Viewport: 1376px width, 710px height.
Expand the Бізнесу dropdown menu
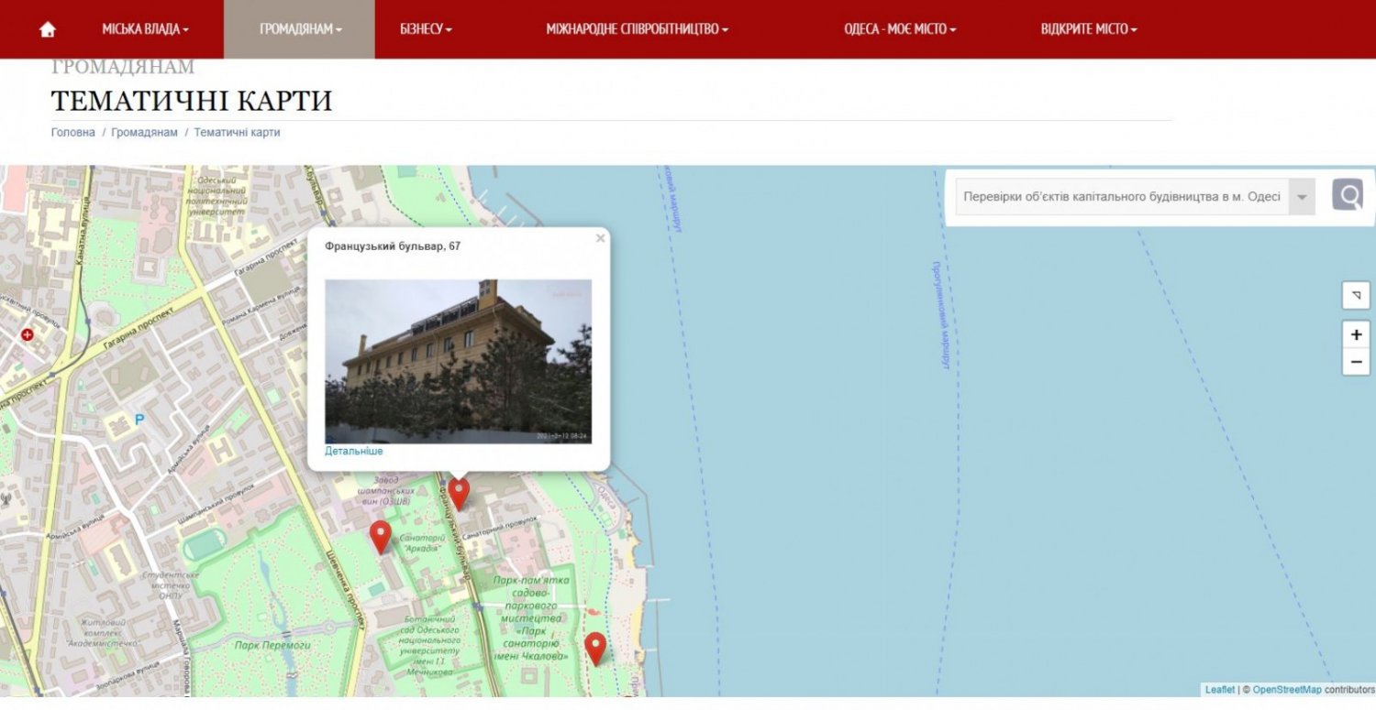426,29
